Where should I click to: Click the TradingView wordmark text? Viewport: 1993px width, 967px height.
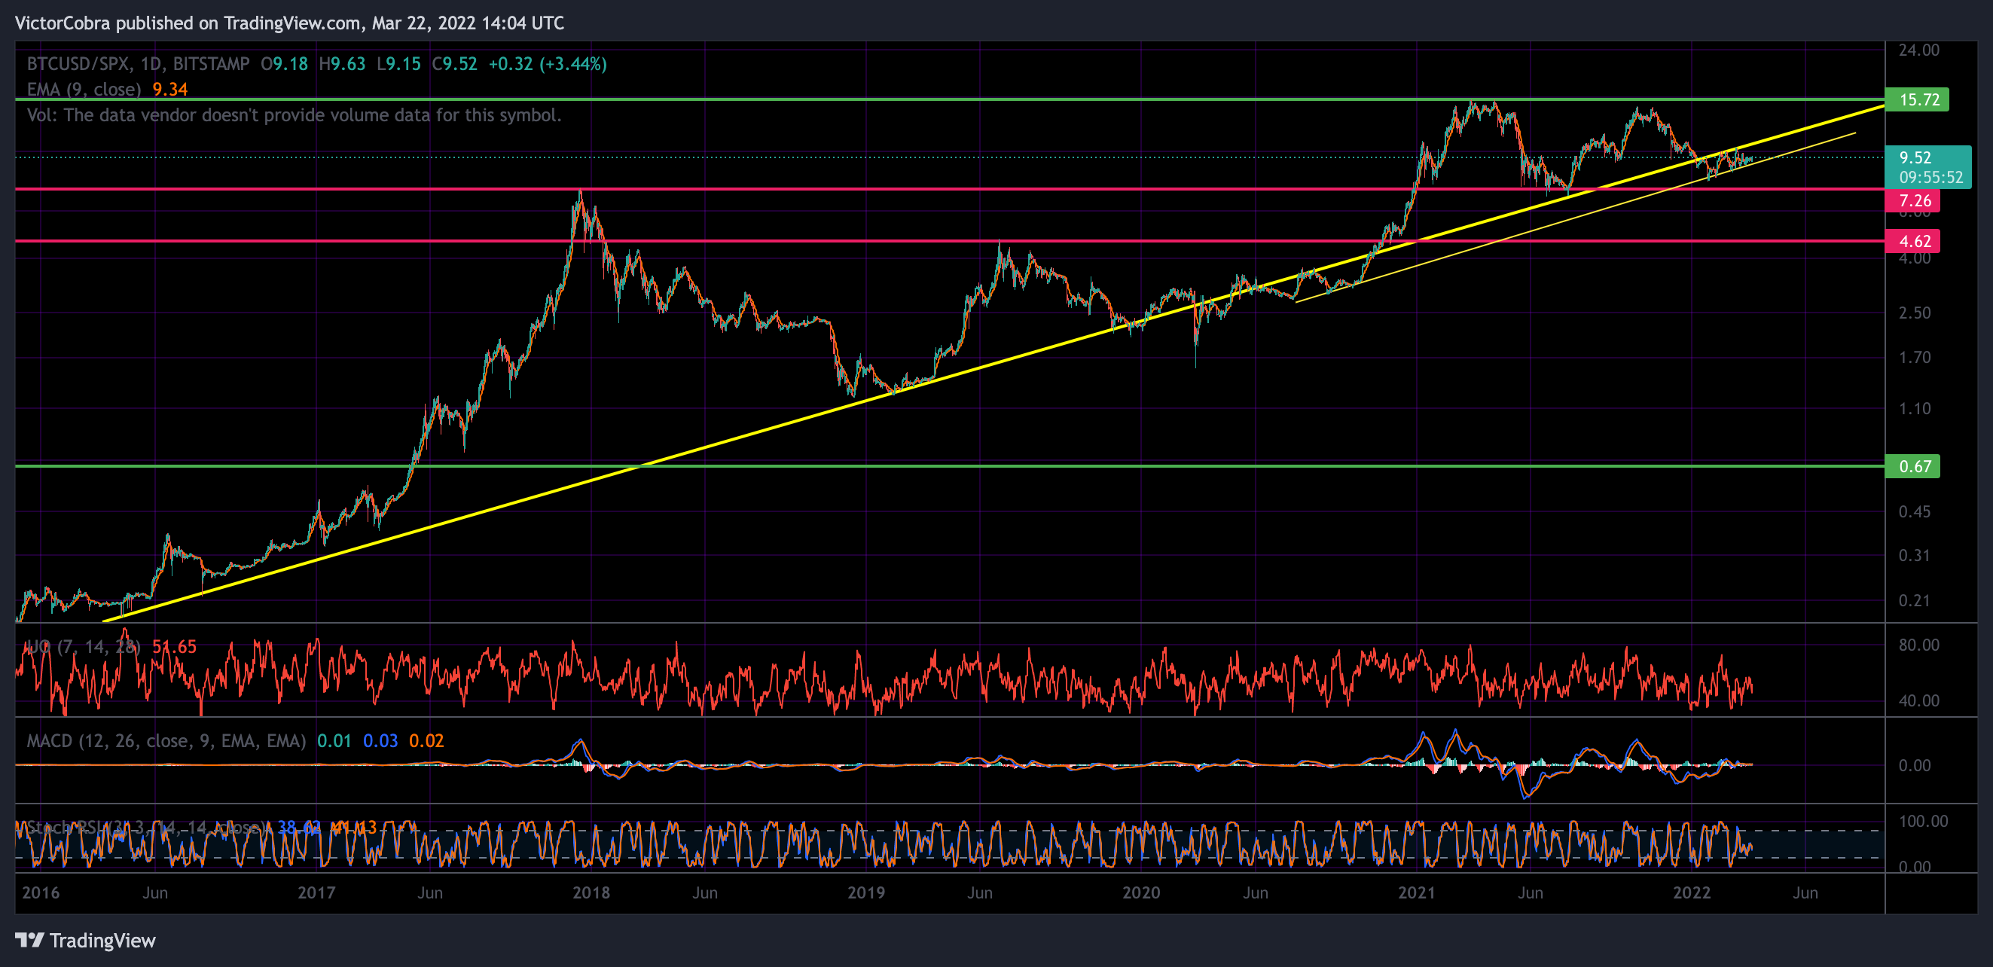coord(102,941)
